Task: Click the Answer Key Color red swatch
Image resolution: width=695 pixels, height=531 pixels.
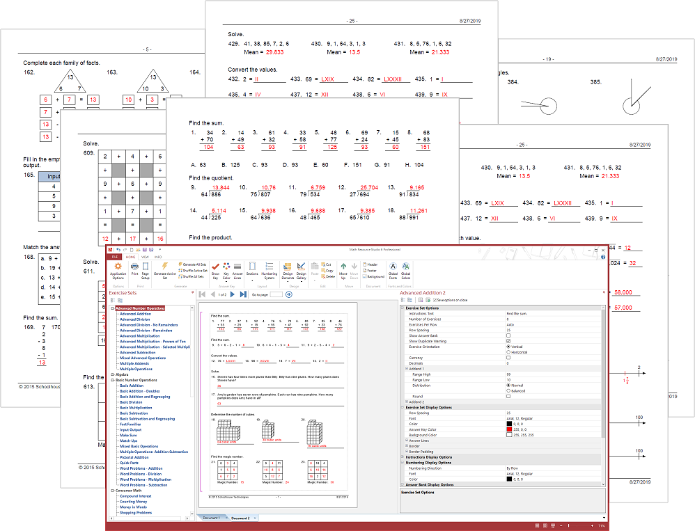Action: (509, 429)
